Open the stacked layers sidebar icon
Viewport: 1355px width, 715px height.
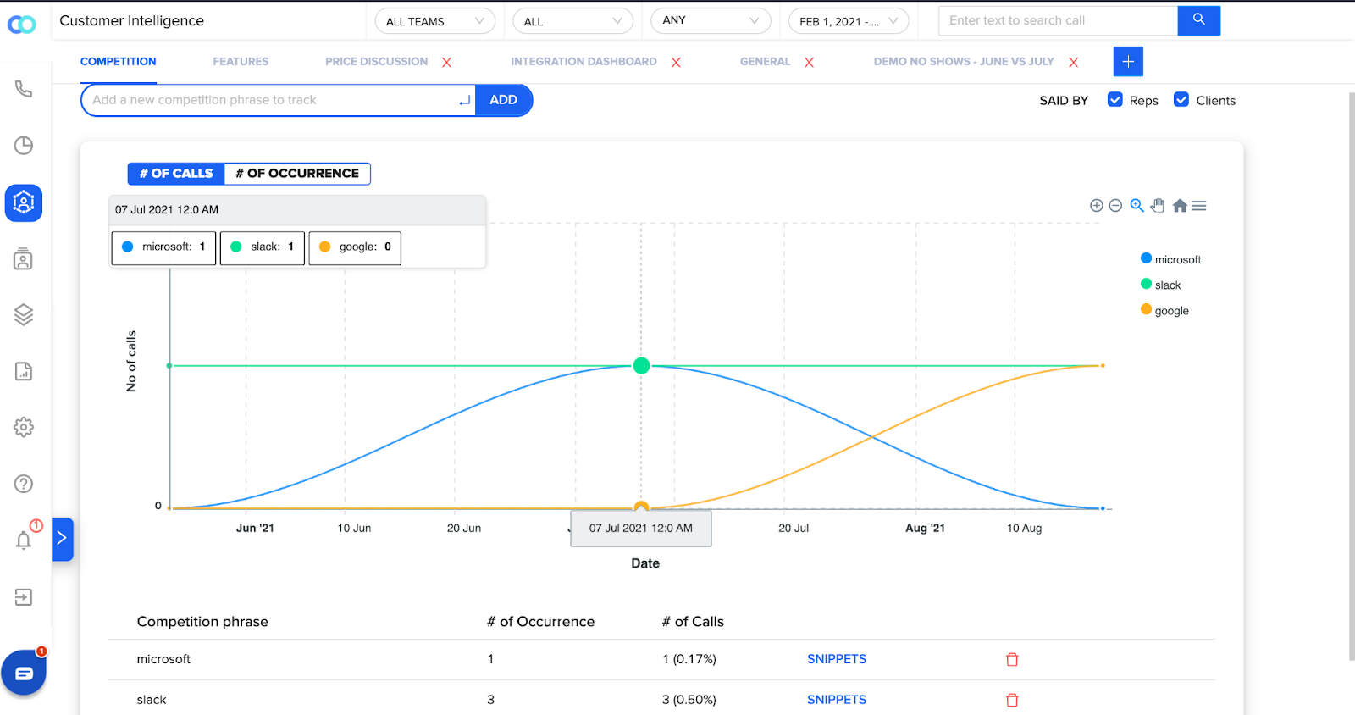(24, 315)
